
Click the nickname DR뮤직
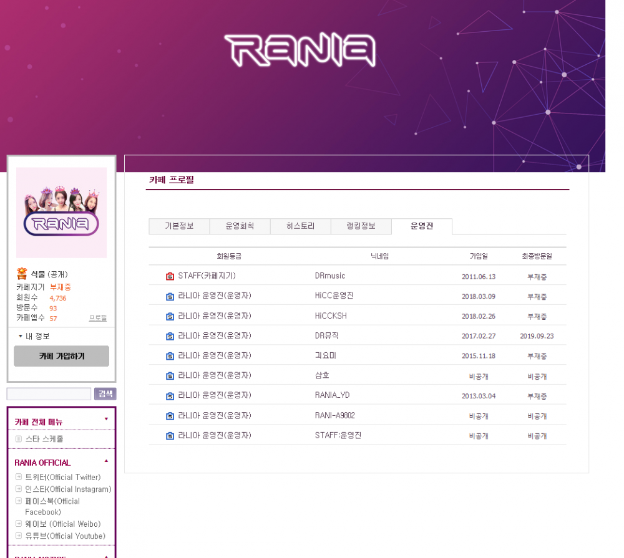(327, 335)
